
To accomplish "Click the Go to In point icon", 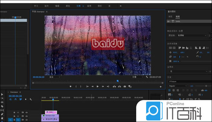I will click(x=87, y=87).
